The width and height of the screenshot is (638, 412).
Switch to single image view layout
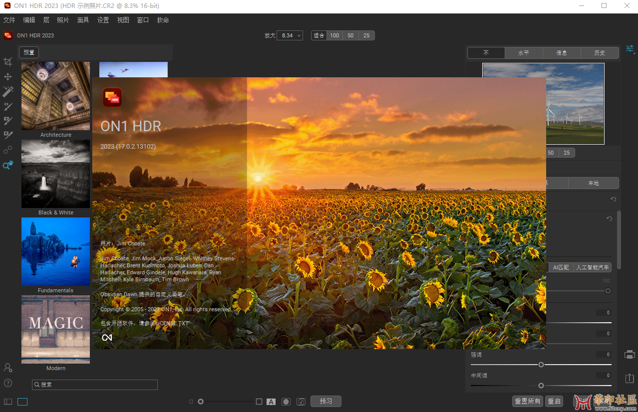click(x=22, y=402)
